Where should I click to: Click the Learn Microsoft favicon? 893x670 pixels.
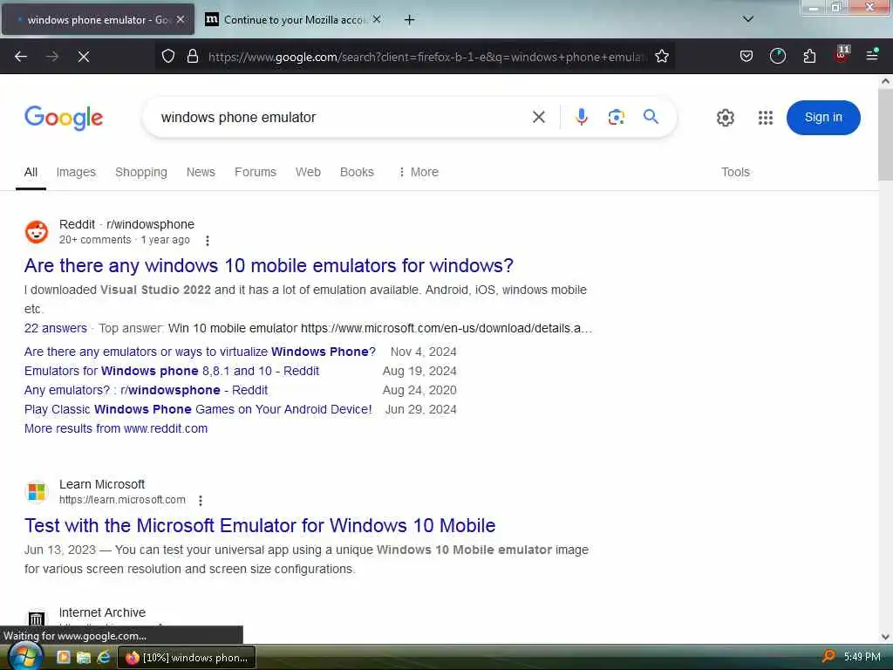coord(37,492)
